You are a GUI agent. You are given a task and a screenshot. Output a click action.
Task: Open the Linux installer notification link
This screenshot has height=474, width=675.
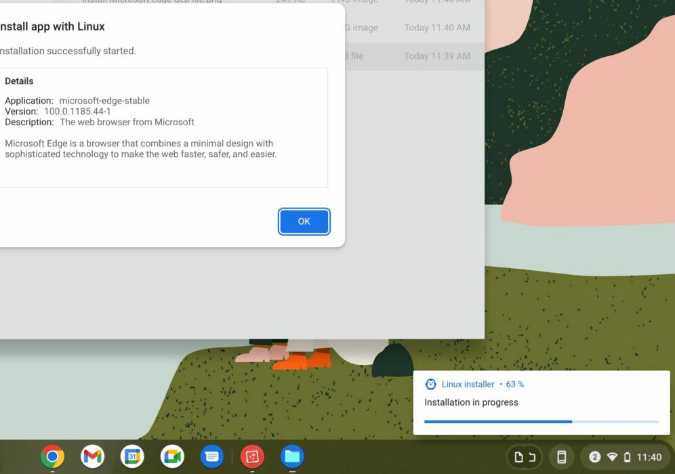(x=467, y=384)
